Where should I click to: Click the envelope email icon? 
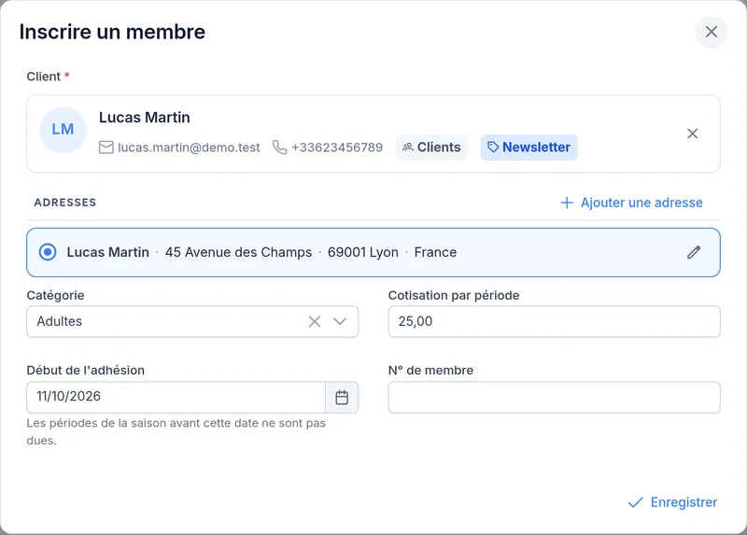(x=106, y=148)
